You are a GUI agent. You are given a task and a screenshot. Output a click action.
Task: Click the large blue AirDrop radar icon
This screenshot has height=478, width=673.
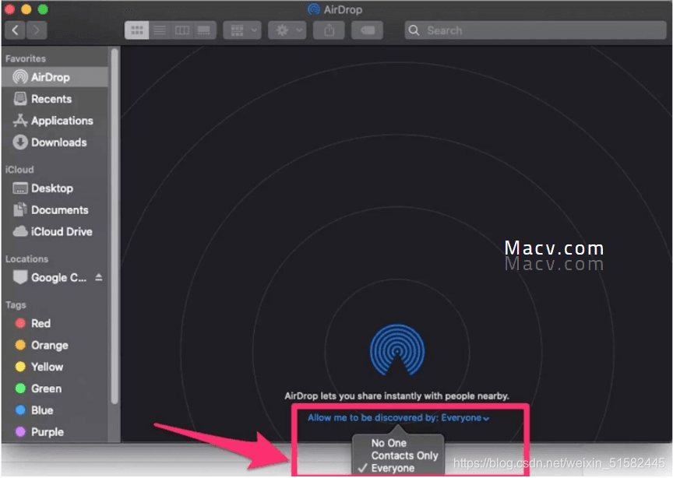pyautogui.click(x=397, y=350)
